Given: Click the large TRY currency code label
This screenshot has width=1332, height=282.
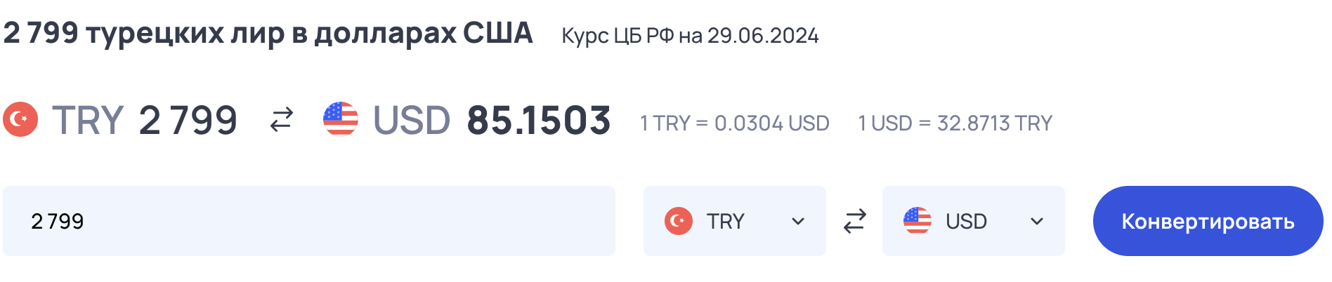Looking at the screenshot, I should [88, 121].
